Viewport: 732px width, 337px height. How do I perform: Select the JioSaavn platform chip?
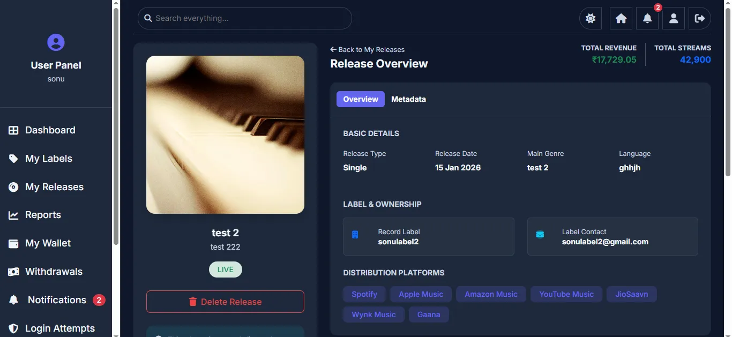(x=632, y=294)
